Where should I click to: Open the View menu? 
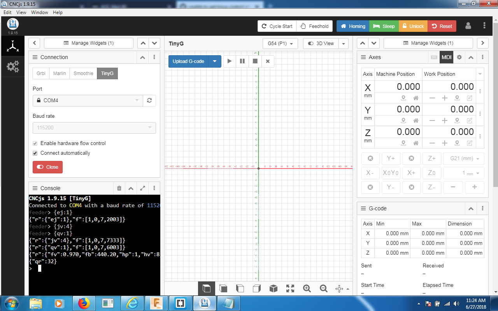(21, 12)
